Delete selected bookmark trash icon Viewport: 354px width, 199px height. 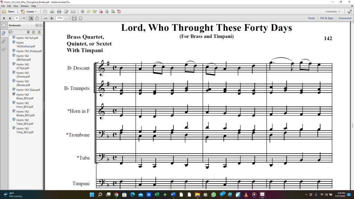pos(28,32)
